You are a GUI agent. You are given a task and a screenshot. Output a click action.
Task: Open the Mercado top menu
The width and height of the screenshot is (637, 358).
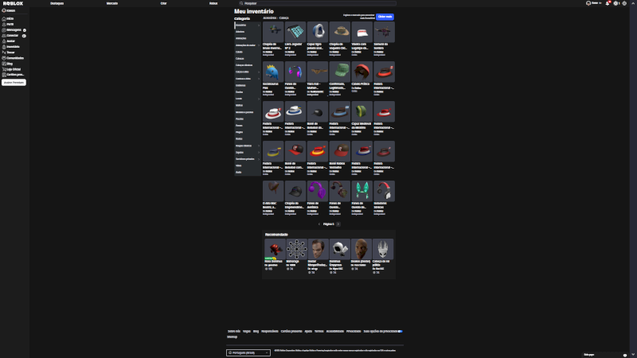[112, 3]
